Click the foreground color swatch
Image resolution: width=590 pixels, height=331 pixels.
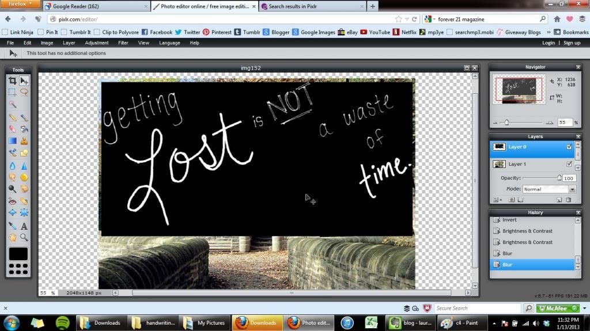pyautogui.click(x=18, y=254)
